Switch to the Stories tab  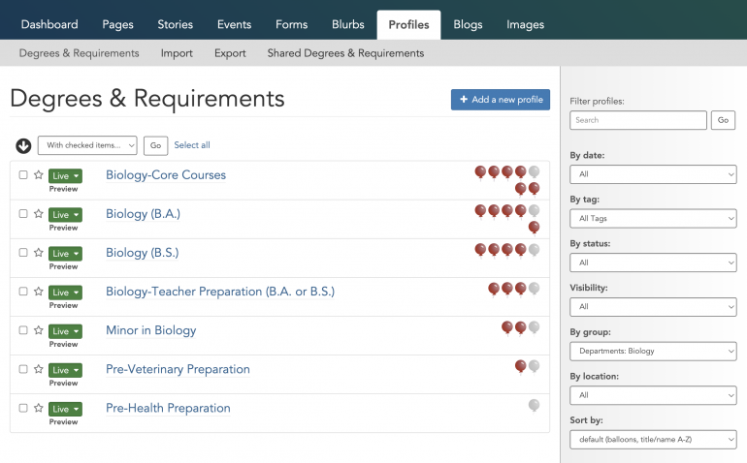[x=176, y=25]
